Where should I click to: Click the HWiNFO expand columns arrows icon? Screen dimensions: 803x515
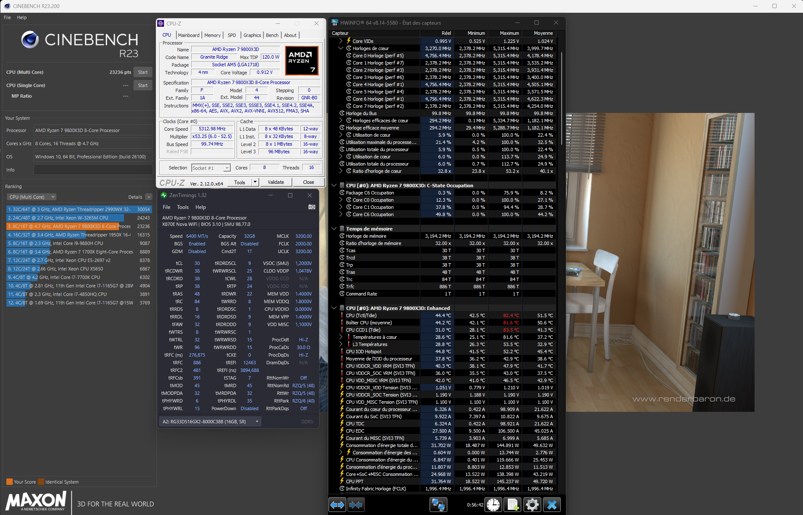point(337,505)
